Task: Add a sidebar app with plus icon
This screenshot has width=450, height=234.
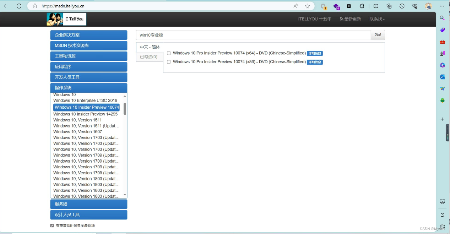Action: pos(442,119)
